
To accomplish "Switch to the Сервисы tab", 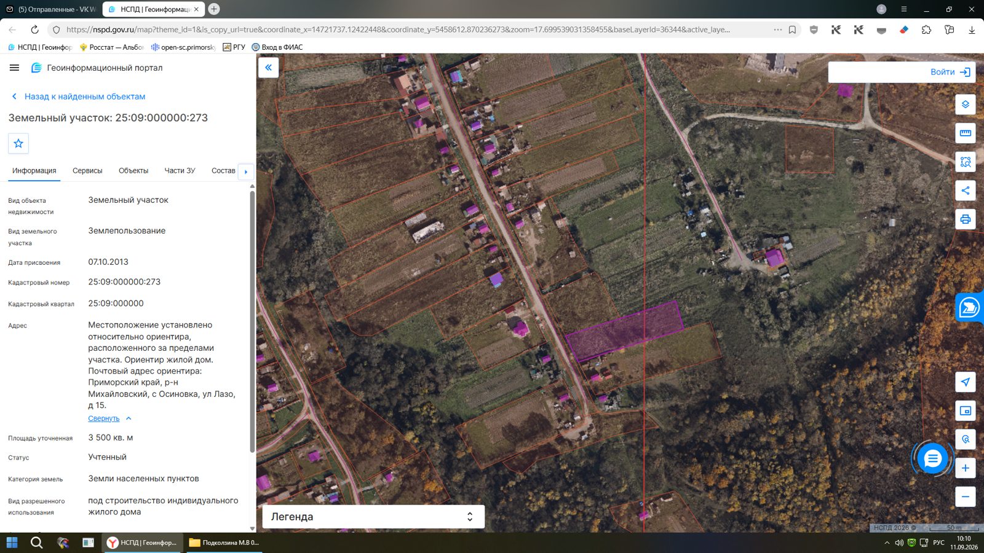I will pos(87,171).
